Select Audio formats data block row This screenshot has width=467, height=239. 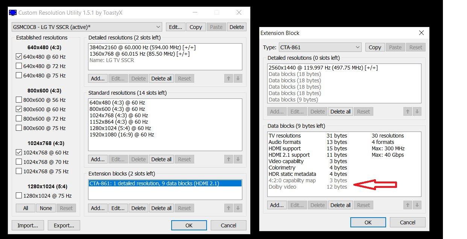tap(344, 142)
